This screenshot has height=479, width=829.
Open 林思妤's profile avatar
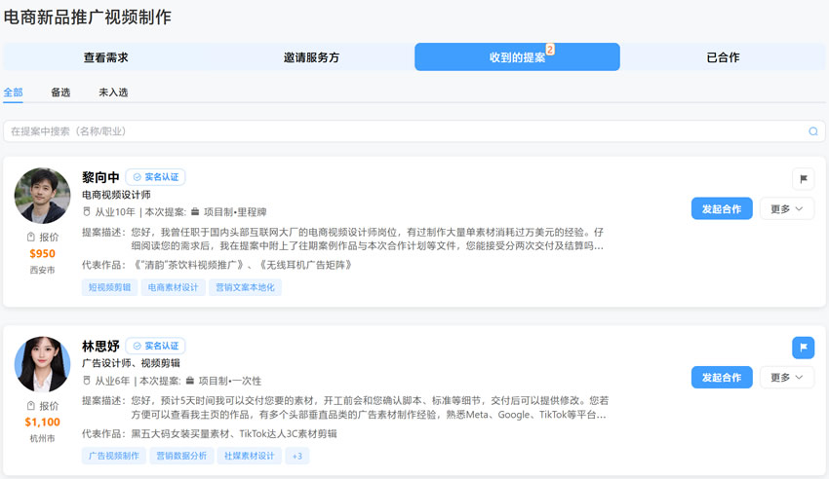coord(42,364)
